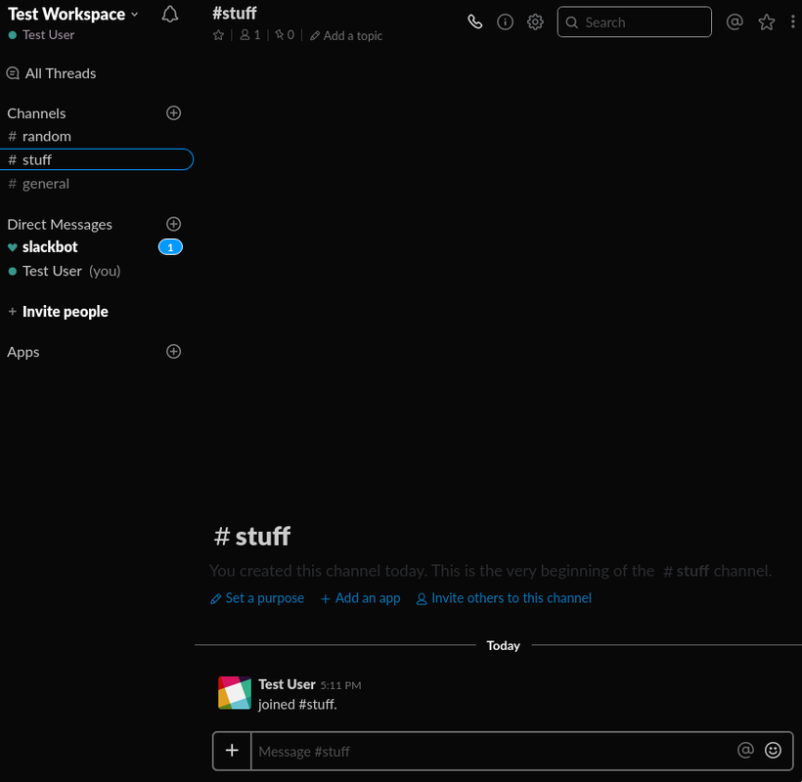802x782 pixels.
Task: Browse apps with the plus icon
Action: pyautogui.click(x=174, y=352)
